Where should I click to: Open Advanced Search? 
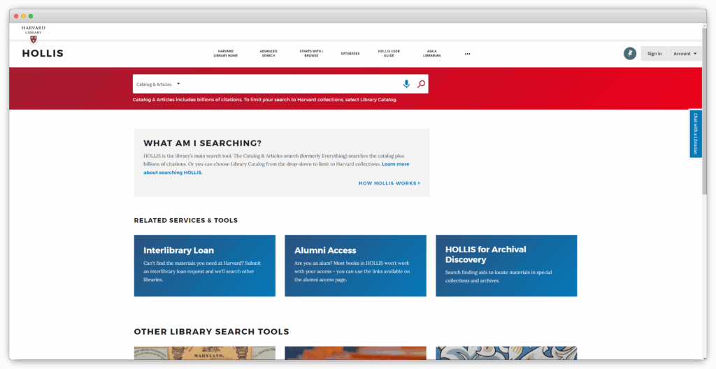click(268, 53)
